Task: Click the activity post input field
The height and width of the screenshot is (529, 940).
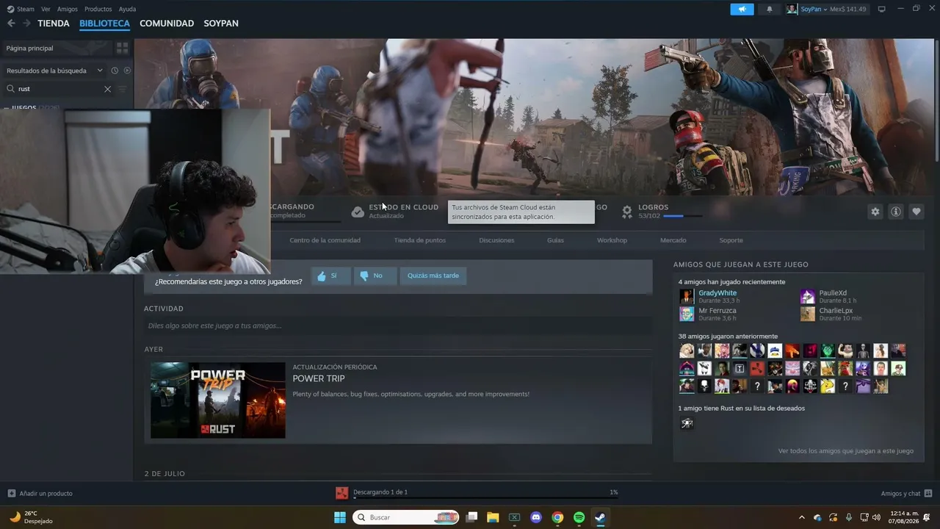Action: point(398,325)
